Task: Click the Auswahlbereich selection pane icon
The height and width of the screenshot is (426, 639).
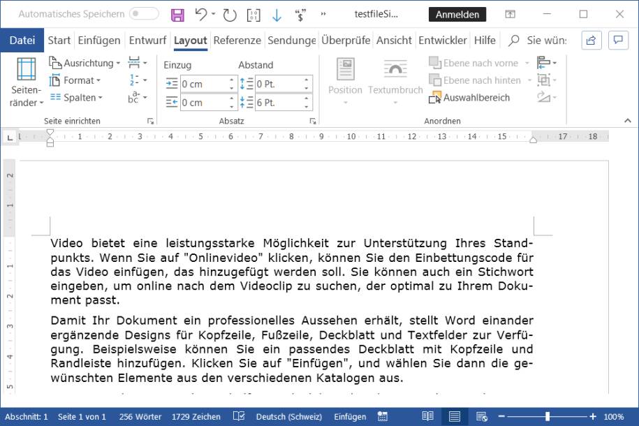Action: click(x=436, y=98)
